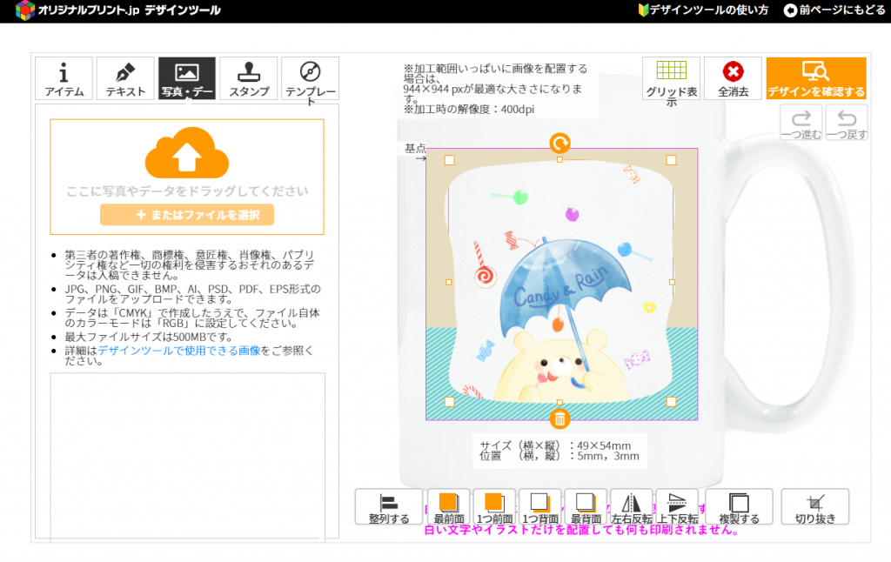
Task: Select the 写真・データ tab
Action: [x=187, y=78]
